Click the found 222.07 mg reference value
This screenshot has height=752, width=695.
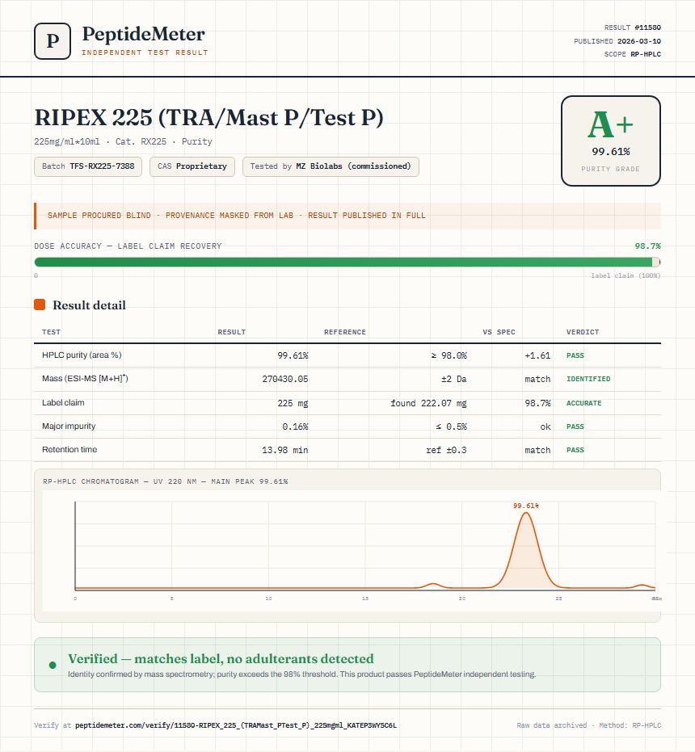click(428, 403)
